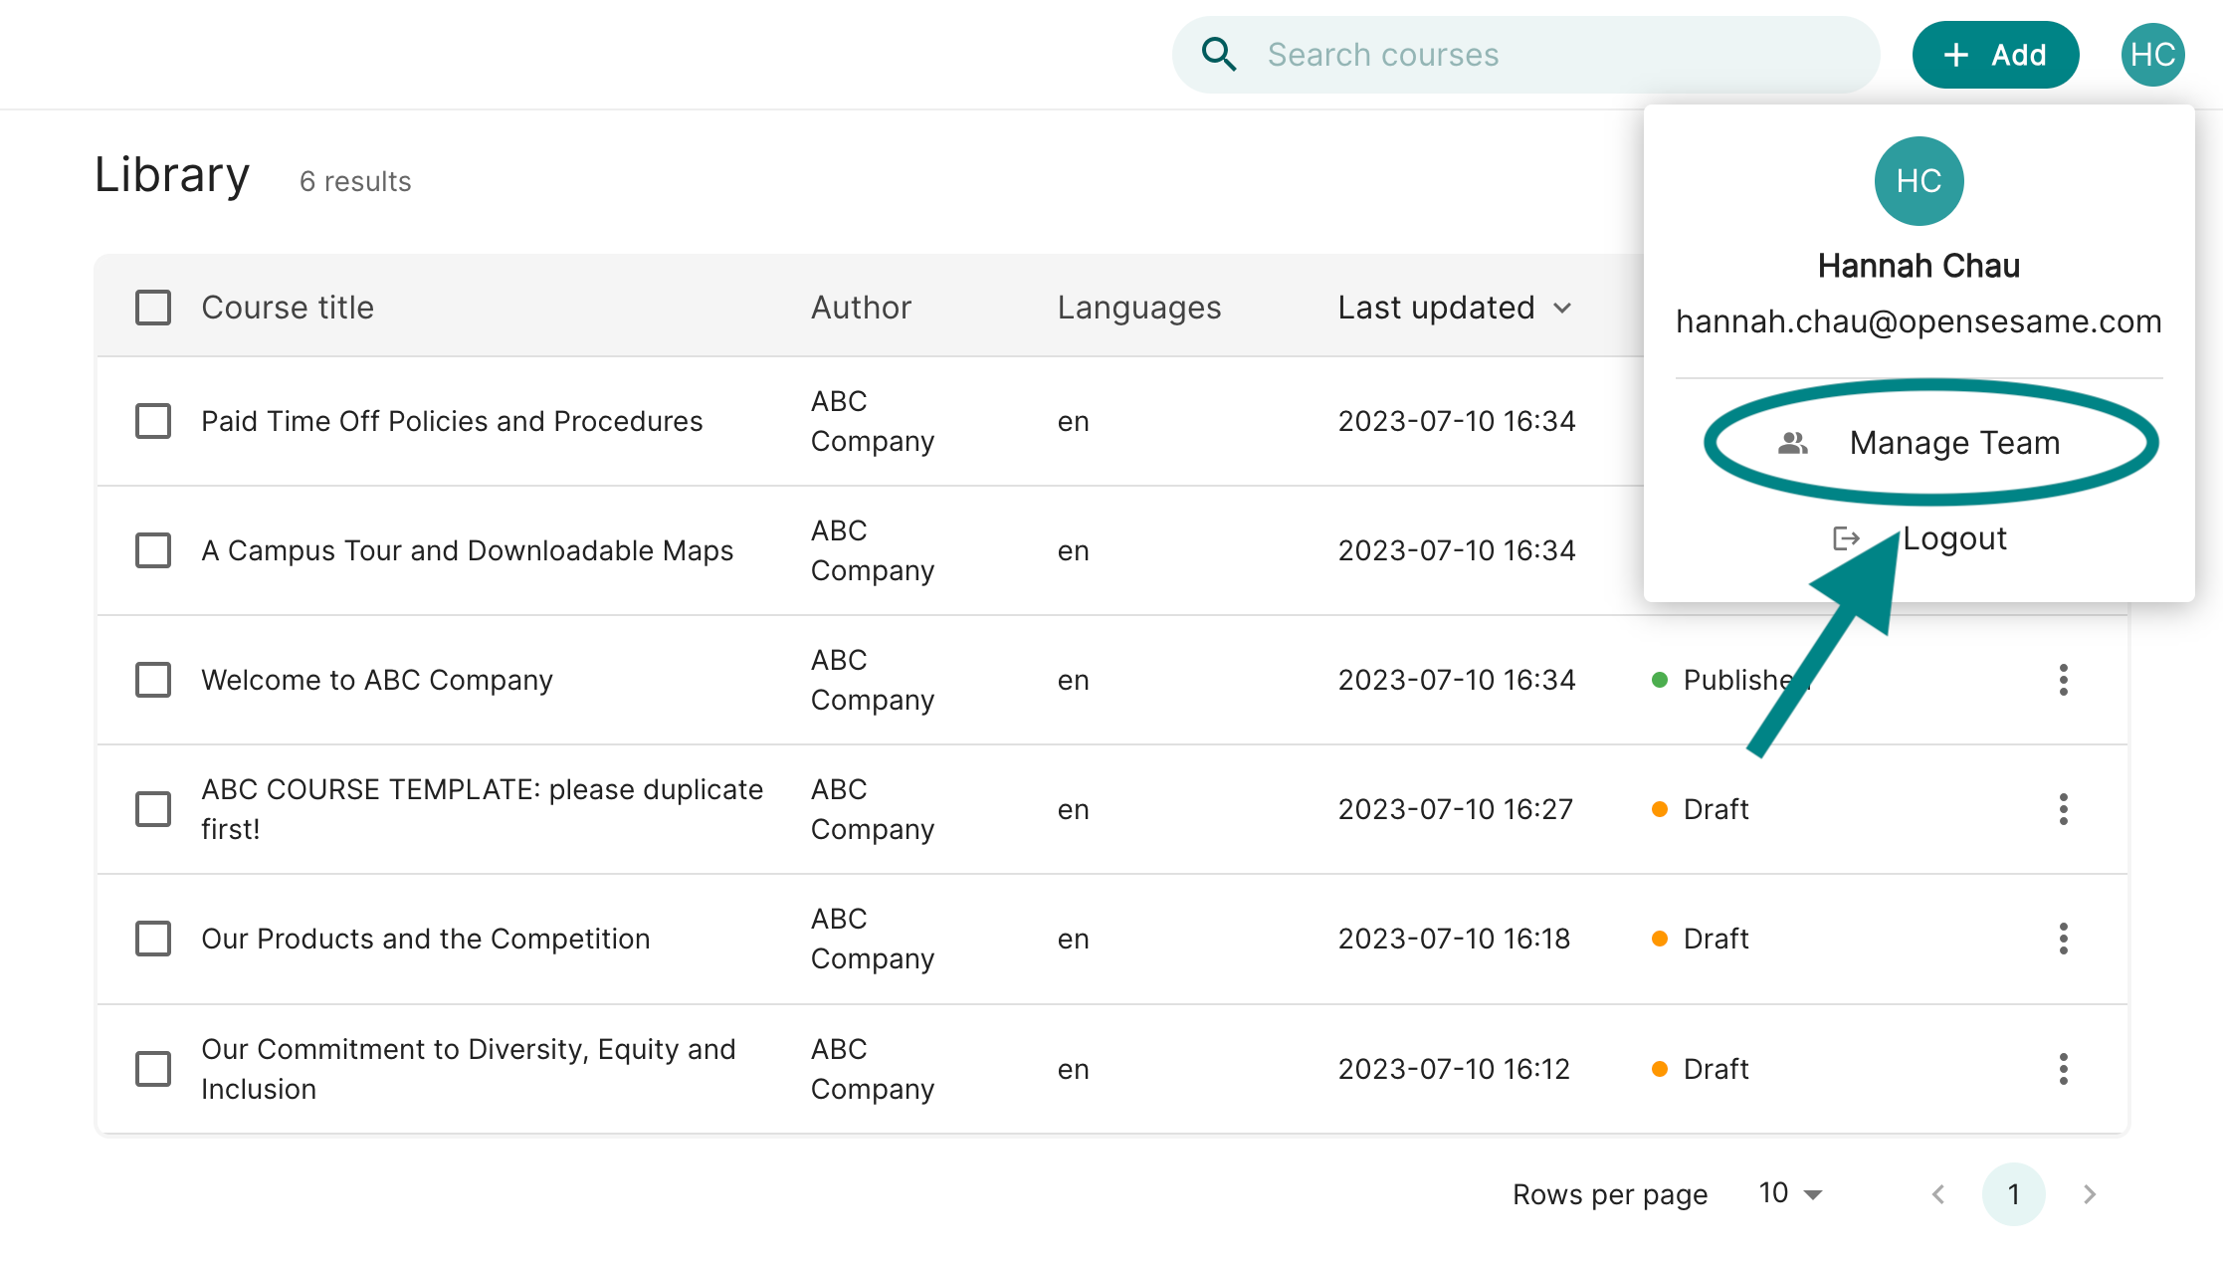Screen dimensions: 2223x1261
Task: Select page 1 in pagination
Action: (2013, 1193)
